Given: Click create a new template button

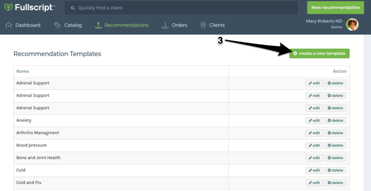Looking at the screenshot, I should point(319,53).
